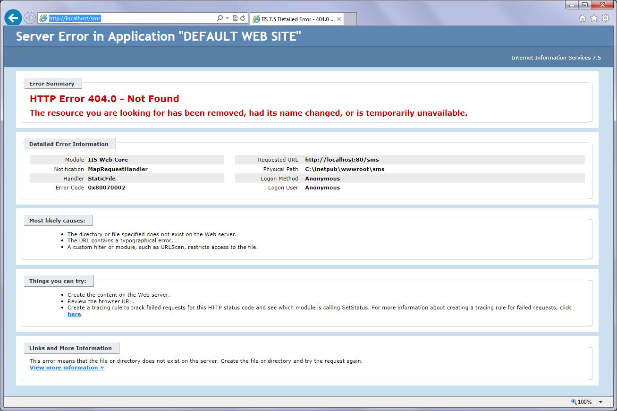This screenshot has height=411, width=617.
Task: Click the 100% zoom level button
Action: pyautogui.click(x=582, y=402)
